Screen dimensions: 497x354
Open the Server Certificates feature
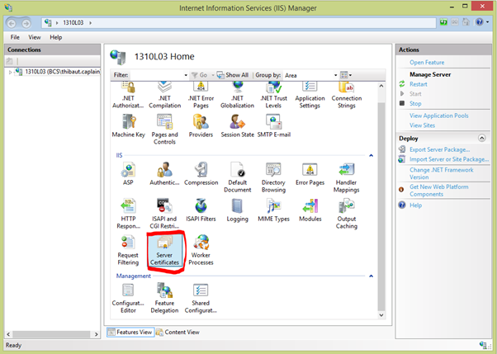(164, 251)
